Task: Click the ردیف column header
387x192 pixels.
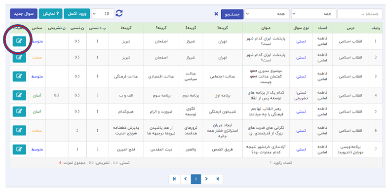Action: (x=376, y=28)
